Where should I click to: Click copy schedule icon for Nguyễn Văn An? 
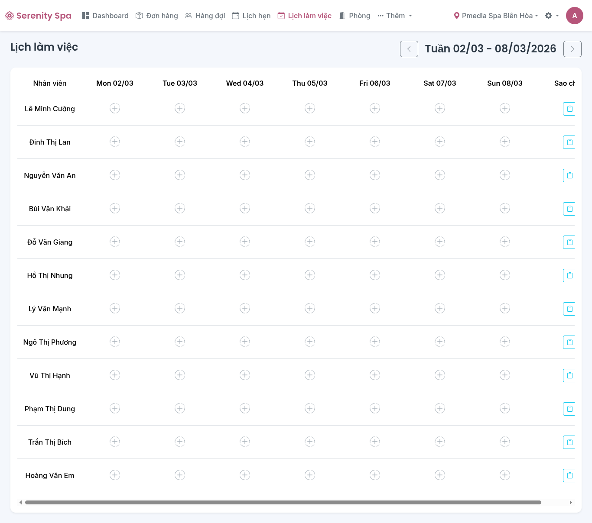point(569,175)
